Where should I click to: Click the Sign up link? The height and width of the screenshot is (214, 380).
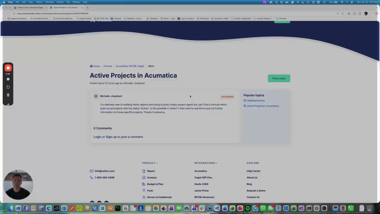click(x=111, y=137)
